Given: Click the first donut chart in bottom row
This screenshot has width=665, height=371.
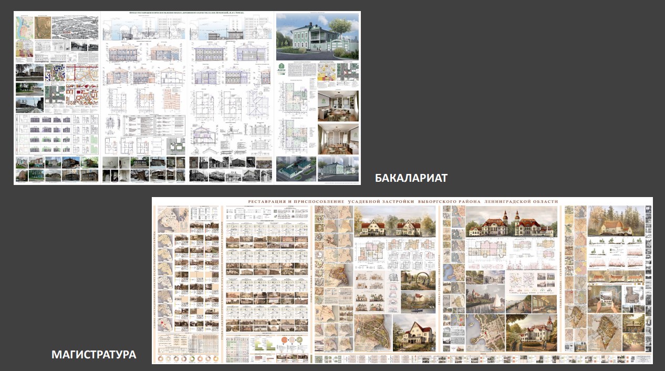Looking at the screenshot, I should [x=159, y=359].
